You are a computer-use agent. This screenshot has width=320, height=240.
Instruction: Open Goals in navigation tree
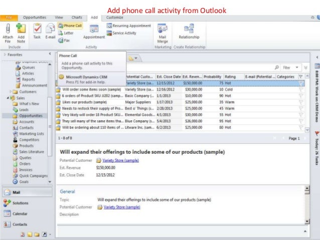(x=21, y=182)
